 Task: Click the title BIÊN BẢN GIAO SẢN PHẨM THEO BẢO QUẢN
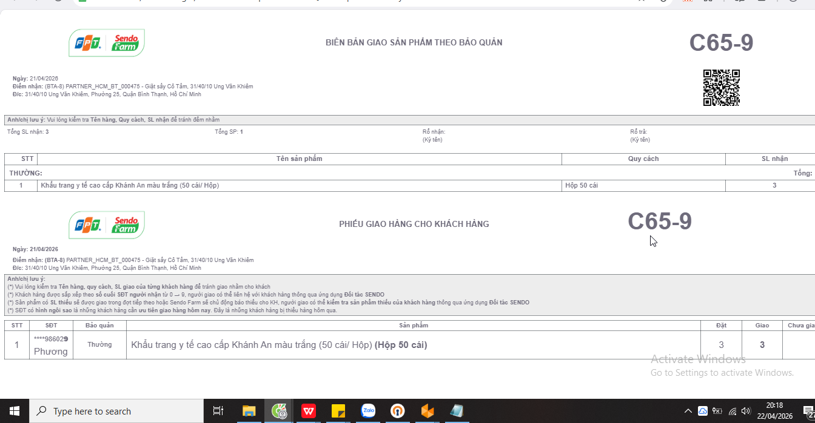point(414,42)
